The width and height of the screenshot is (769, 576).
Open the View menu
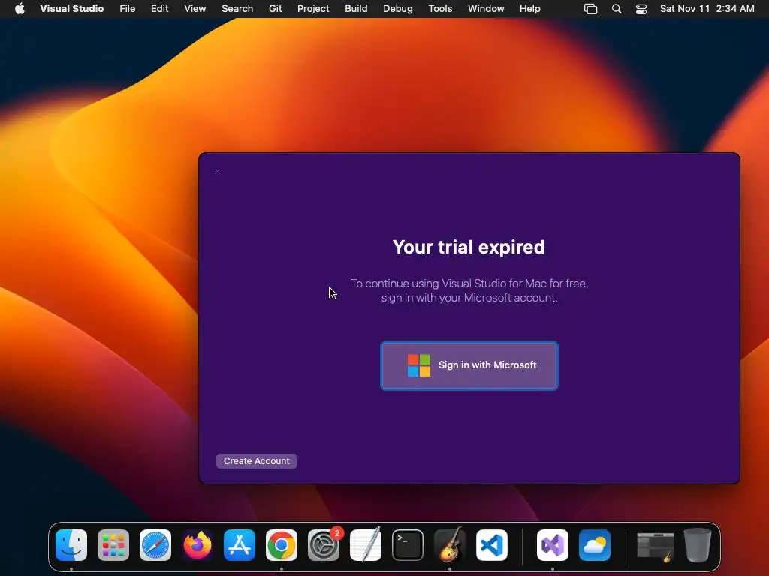click(x=195, y=9)
